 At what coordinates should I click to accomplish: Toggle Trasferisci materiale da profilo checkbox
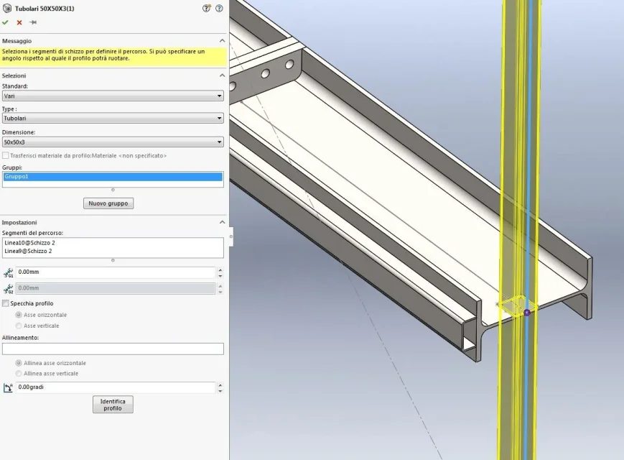[6, 155]
